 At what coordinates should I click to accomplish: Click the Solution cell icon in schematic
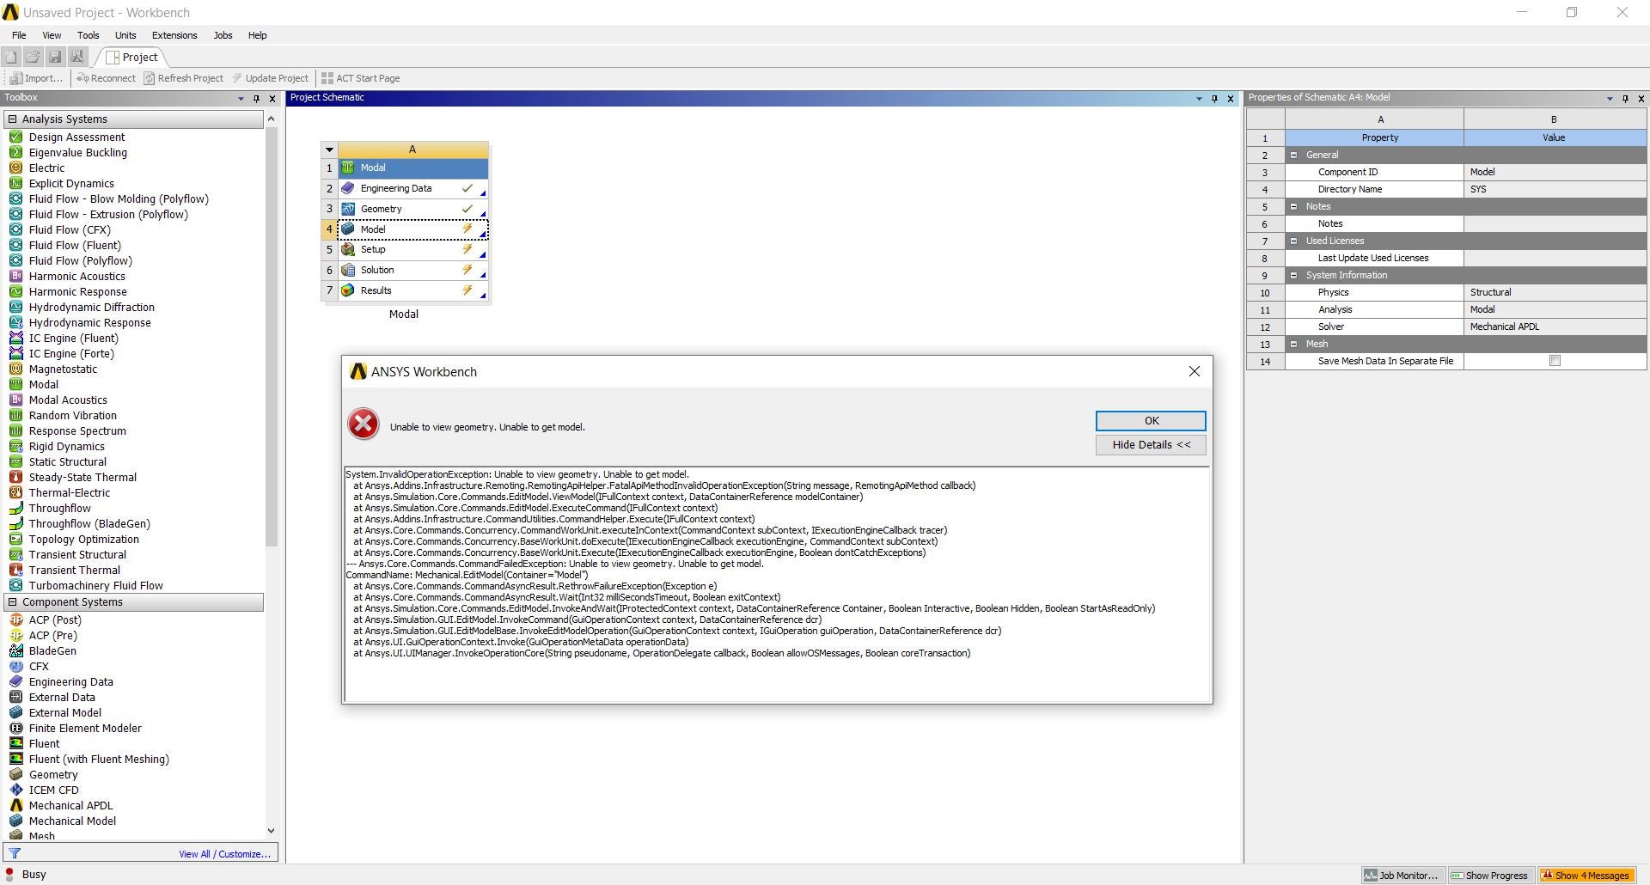click(x=348, y=270)
